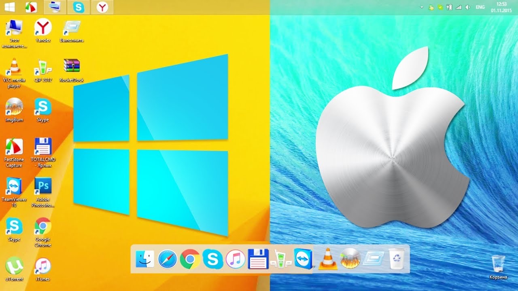Viewport: 518px width, 291px height.
Task: Launch Safari from the dock
Action: coord(168,259)
